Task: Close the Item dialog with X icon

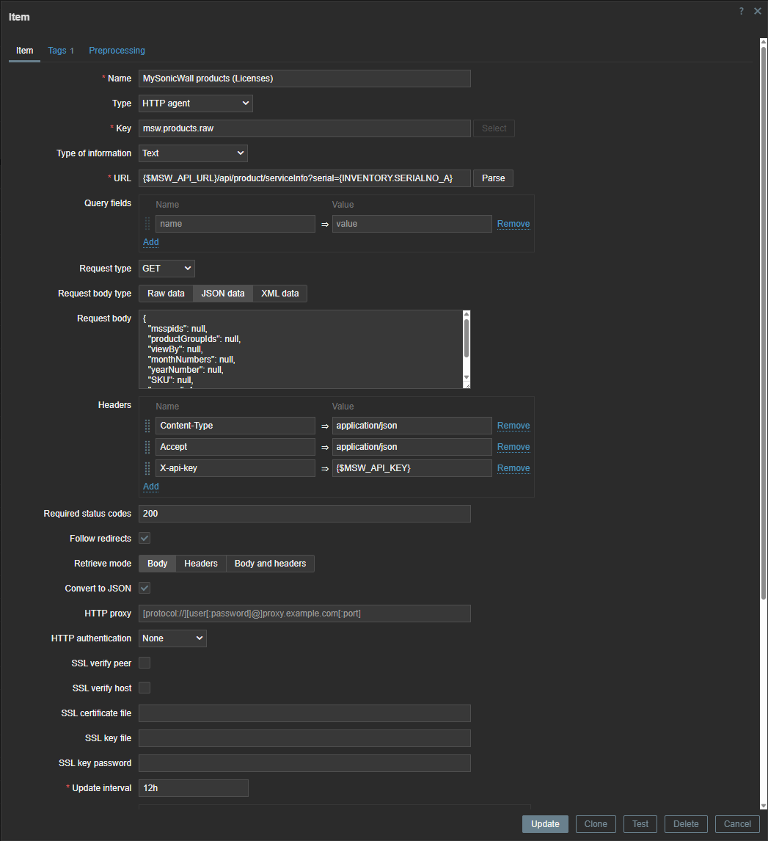Action: coord(758,11)
